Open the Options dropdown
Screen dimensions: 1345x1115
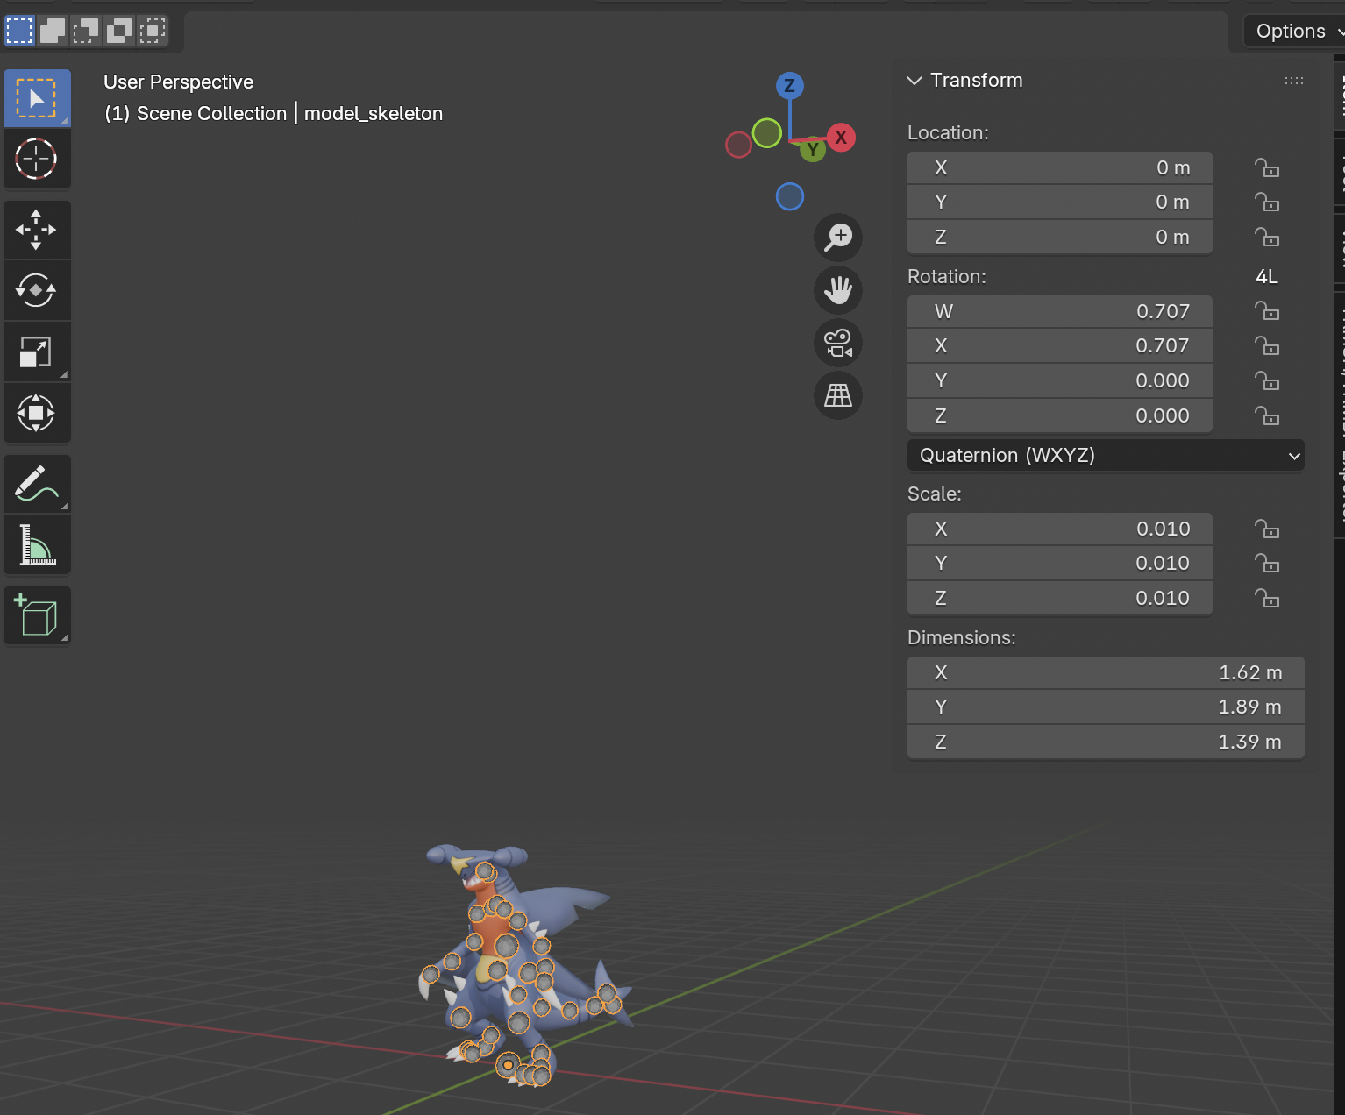[x=1295, y=31]
